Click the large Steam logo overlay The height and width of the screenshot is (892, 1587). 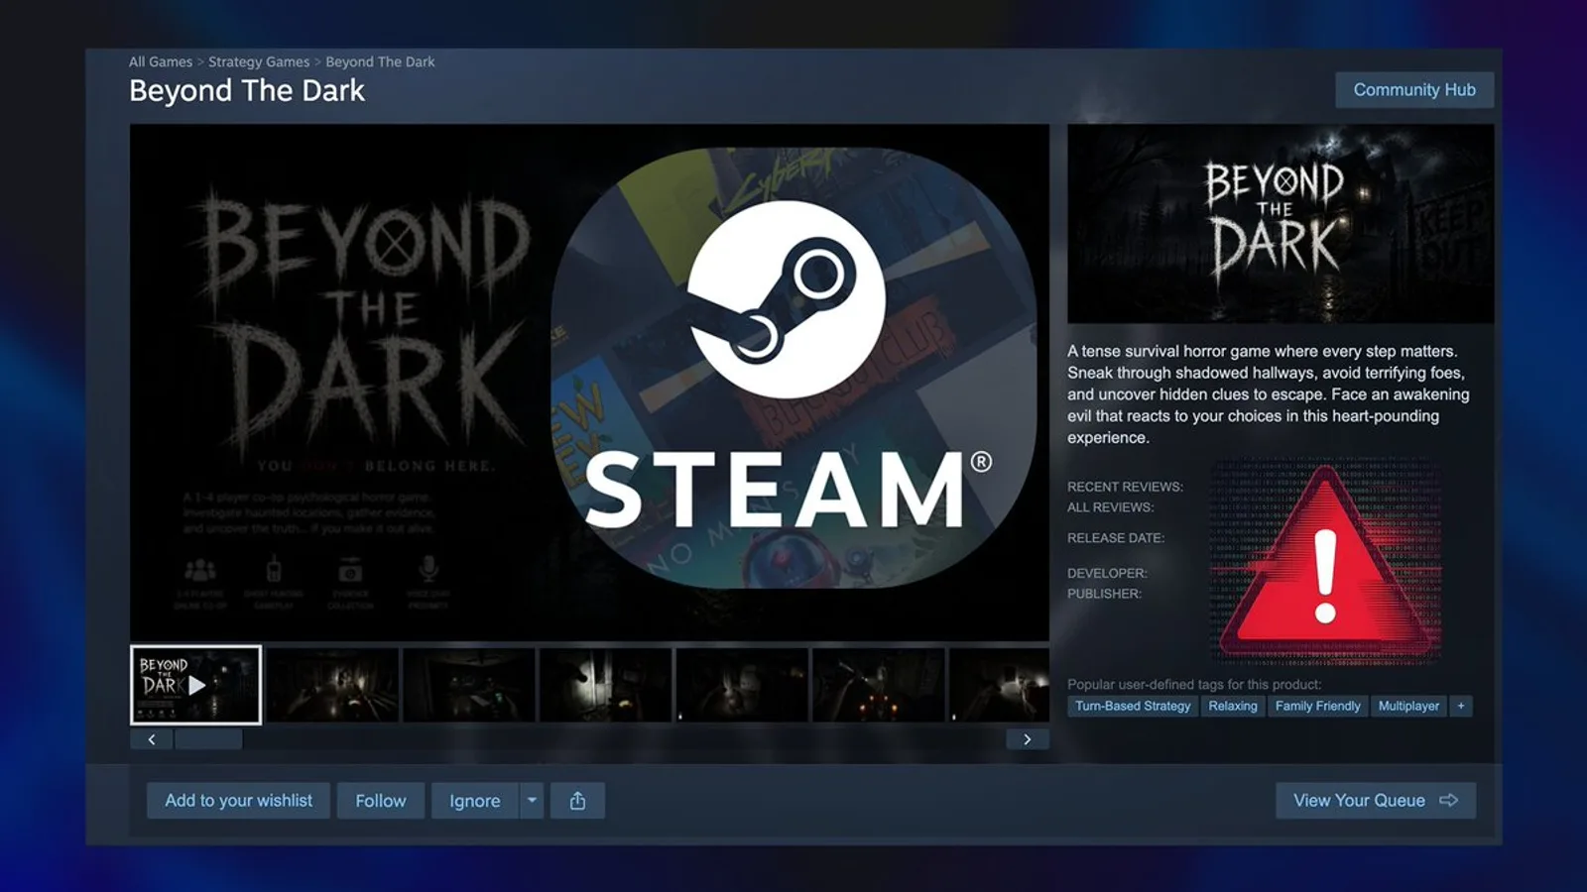(793, 368)
